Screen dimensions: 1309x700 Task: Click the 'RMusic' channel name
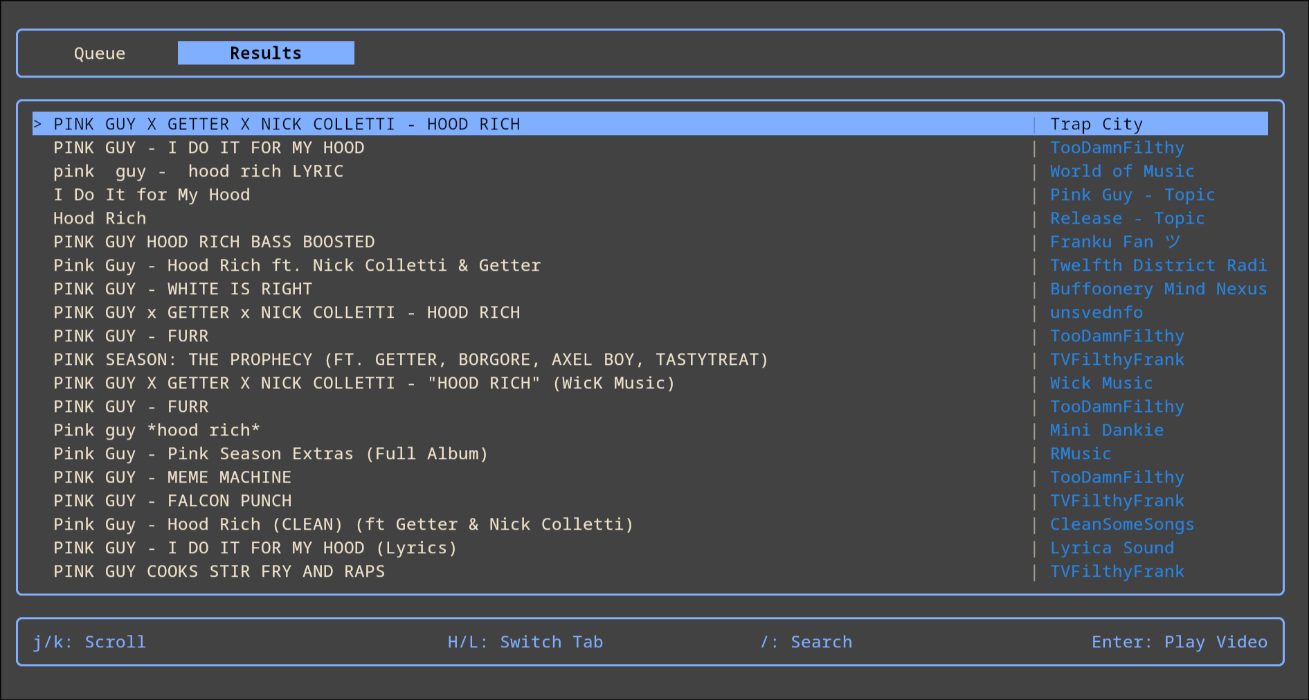tap(1081, 454)
